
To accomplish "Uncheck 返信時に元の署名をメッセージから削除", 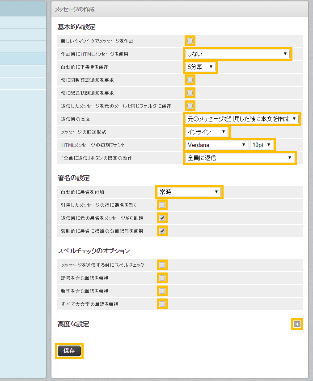I will [162, 218].
